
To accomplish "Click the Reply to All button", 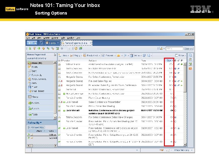I will (91, 56).
